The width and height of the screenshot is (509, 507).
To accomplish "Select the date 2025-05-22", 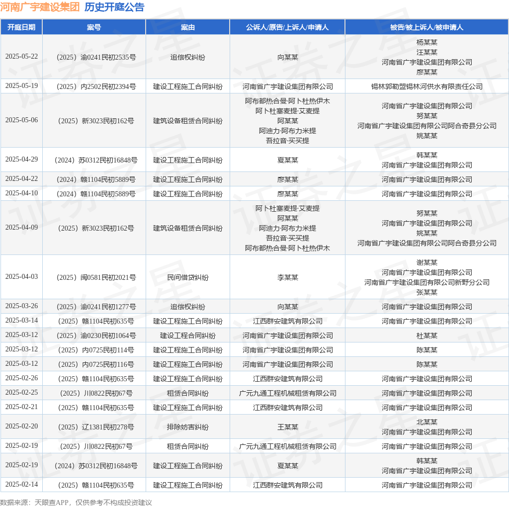I will pos(21,57).
